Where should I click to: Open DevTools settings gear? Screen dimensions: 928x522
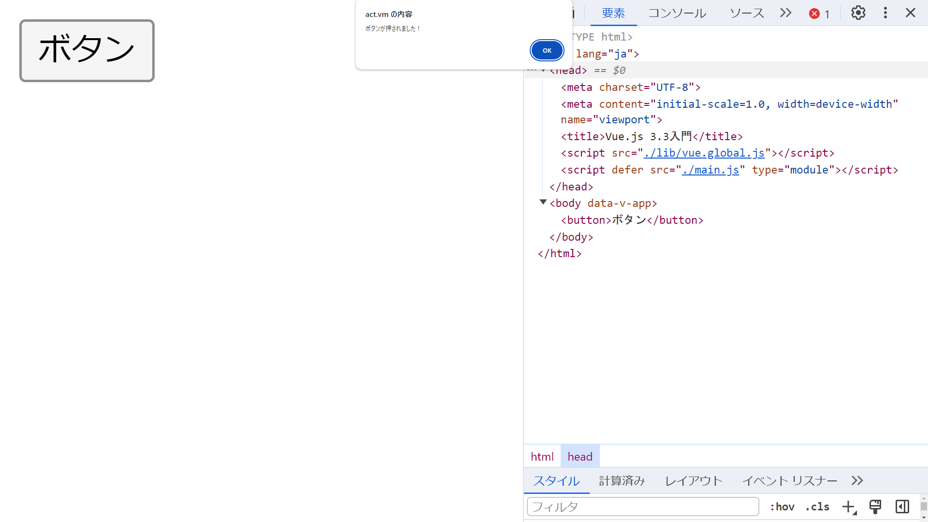click(858, 13)
